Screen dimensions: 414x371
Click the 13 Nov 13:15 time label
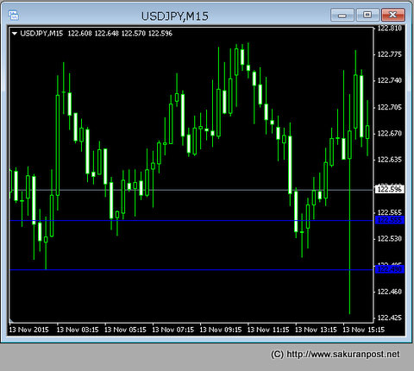click(x=316, y=330)
